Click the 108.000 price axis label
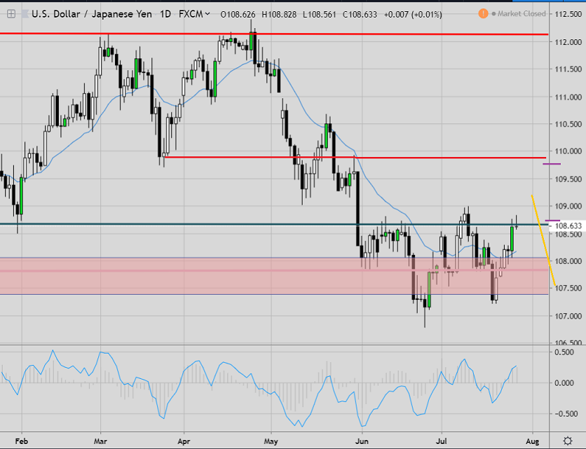 pos(568,261)
